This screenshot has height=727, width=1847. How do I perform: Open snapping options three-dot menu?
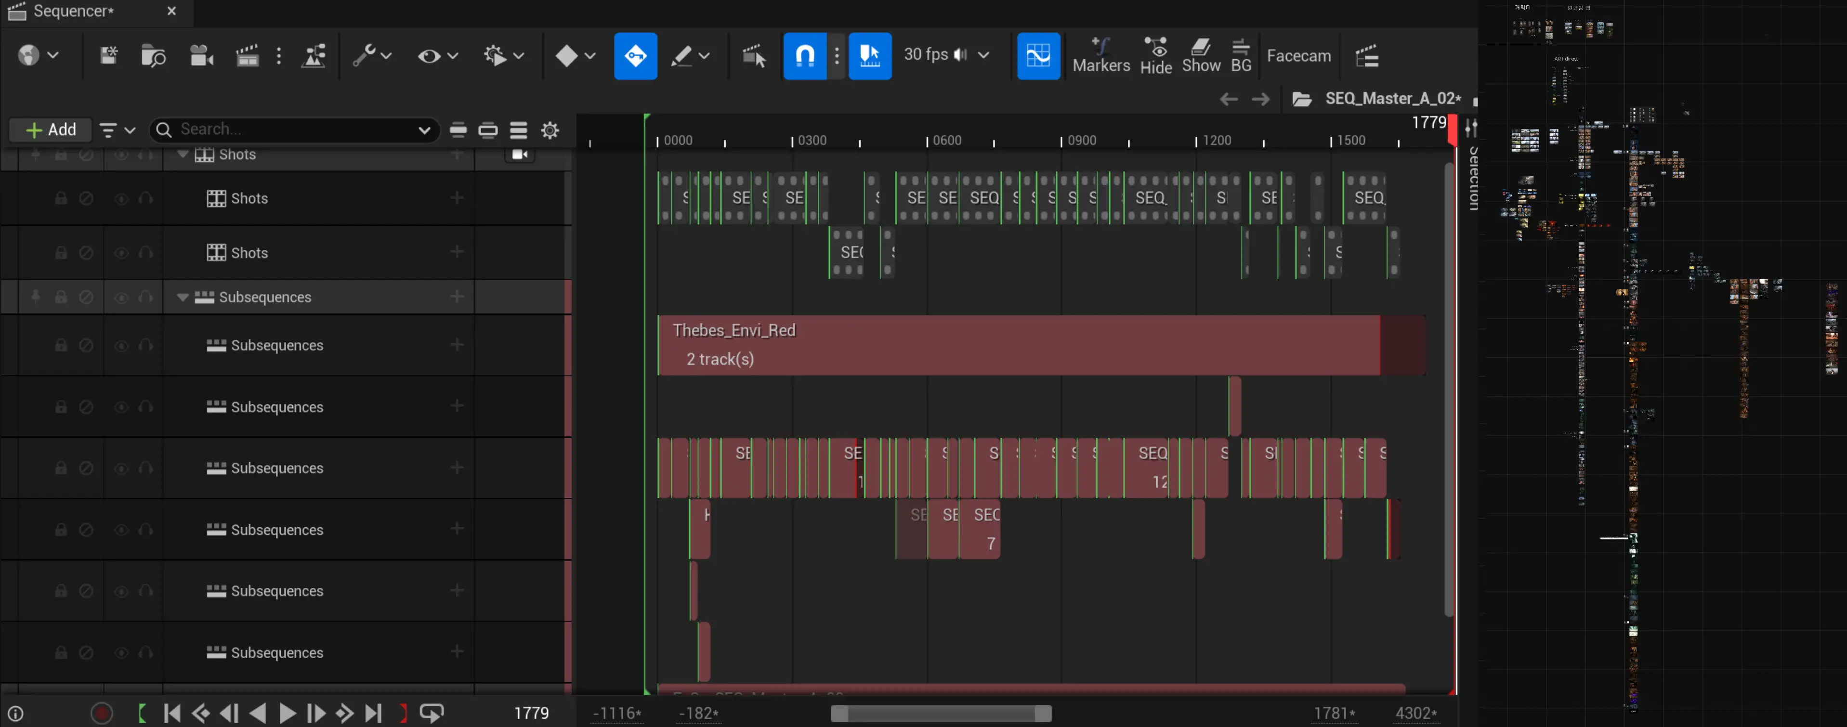[837, 55]
